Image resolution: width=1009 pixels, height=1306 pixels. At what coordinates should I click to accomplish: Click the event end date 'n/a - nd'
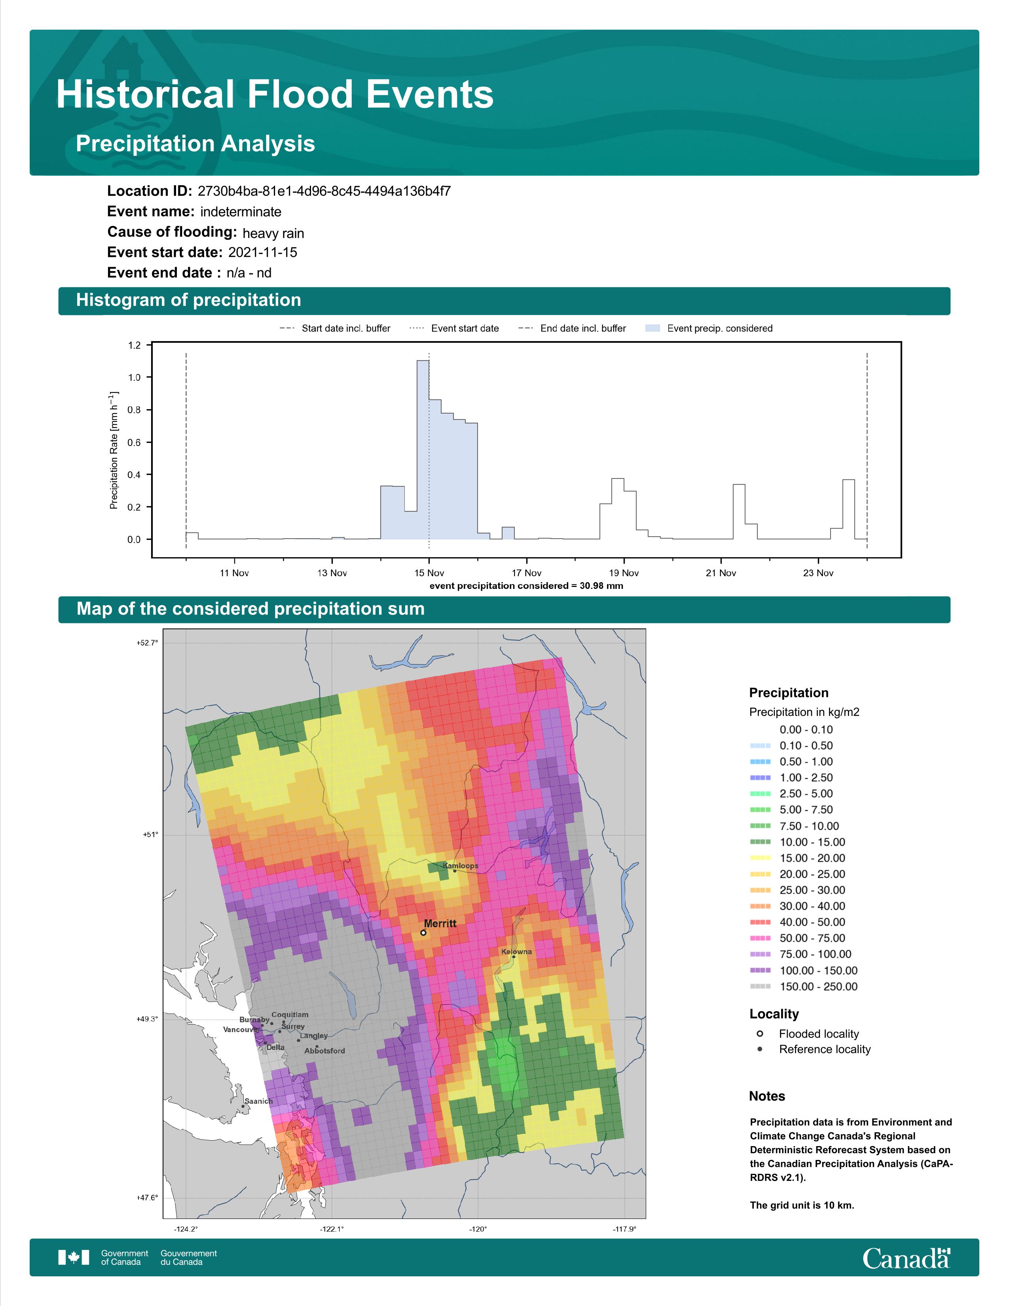click(x=248, y=273)
